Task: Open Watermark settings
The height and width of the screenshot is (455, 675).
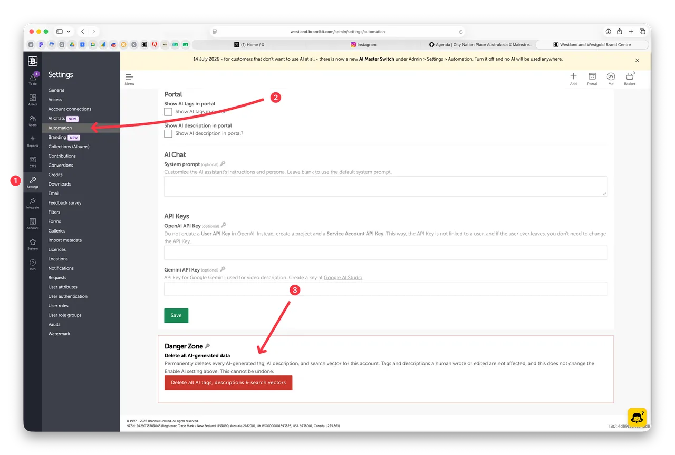Action: [x=59, y=334]
